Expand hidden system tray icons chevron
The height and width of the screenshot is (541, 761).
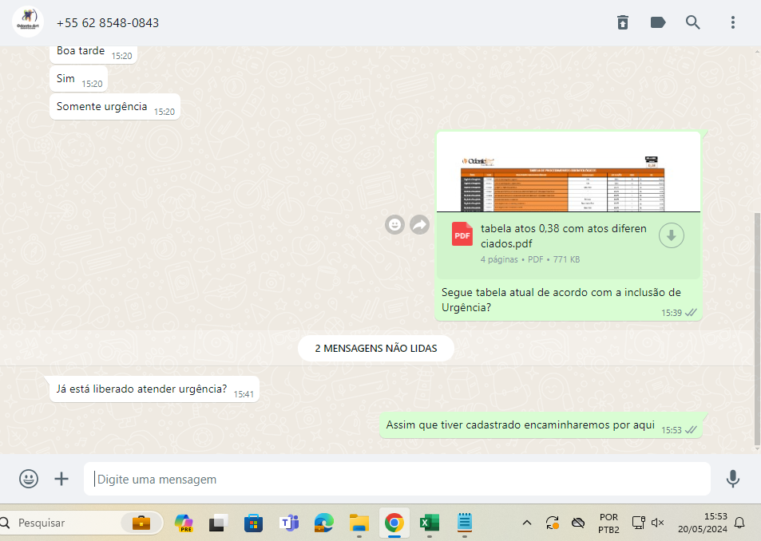tap(526, 523)
